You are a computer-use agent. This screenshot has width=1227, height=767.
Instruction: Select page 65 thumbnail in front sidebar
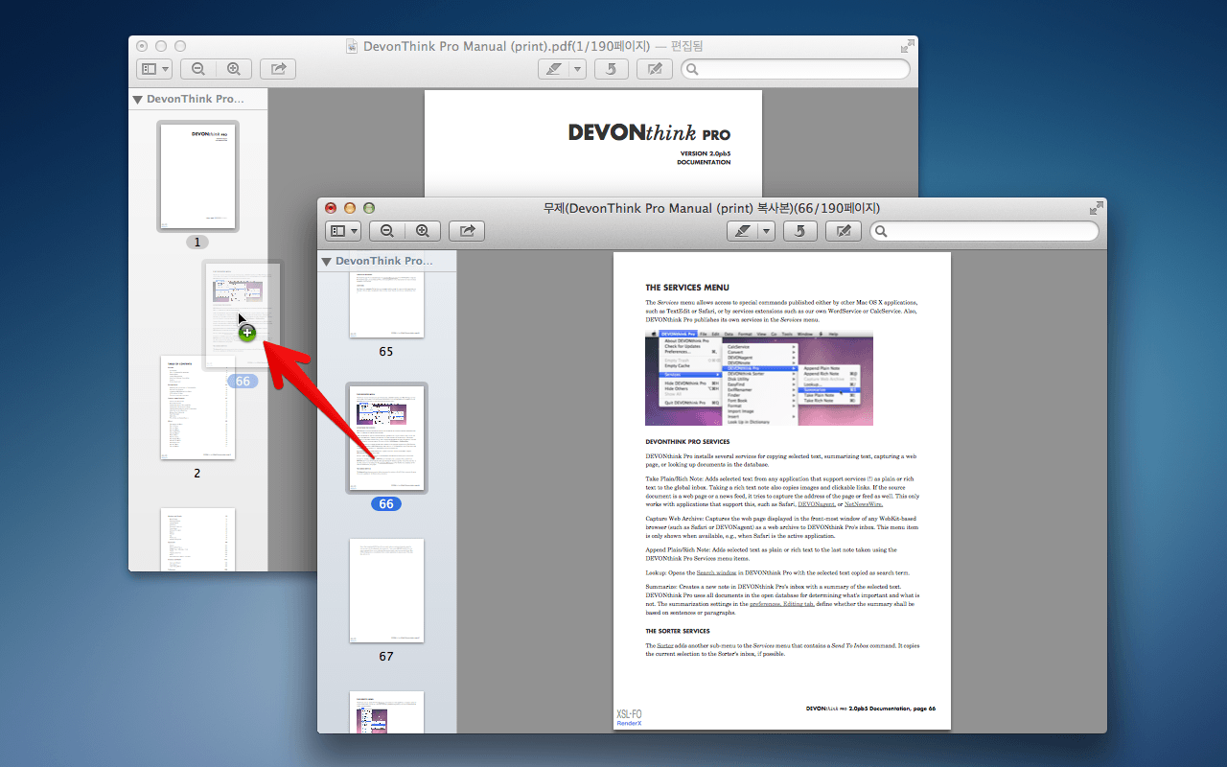coord(386,305)
